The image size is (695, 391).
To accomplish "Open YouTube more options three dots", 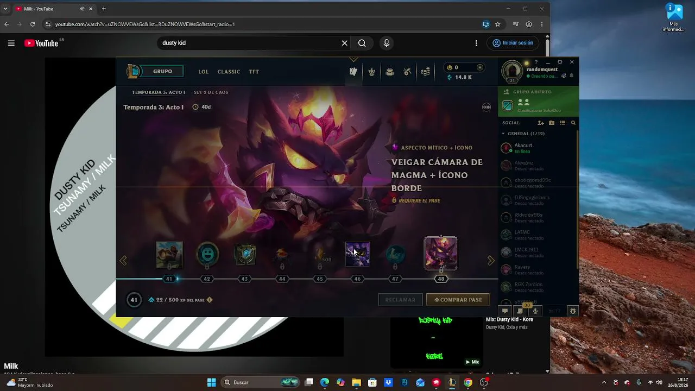I will (476, 43).
